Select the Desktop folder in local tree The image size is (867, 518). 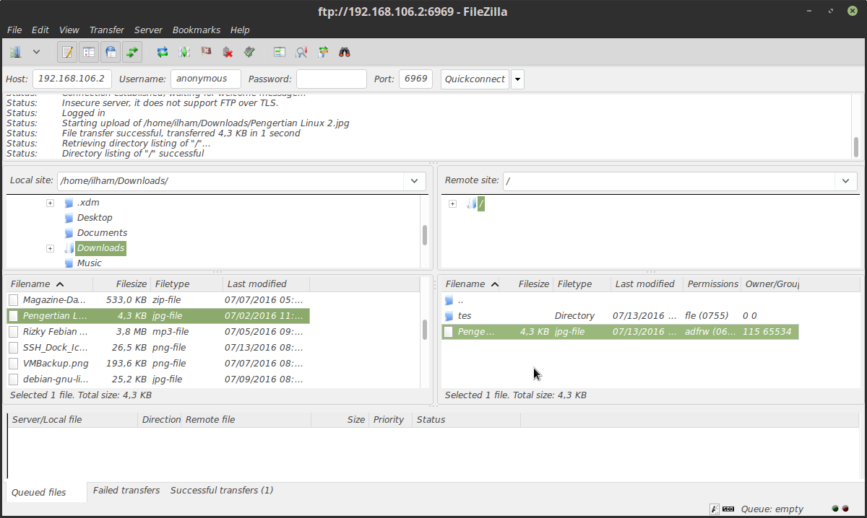tap(95, 218)
